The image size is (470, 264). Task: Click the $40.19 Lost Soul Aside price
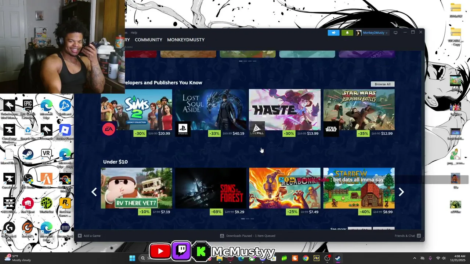pyautogui.click(x=238, y=133)
